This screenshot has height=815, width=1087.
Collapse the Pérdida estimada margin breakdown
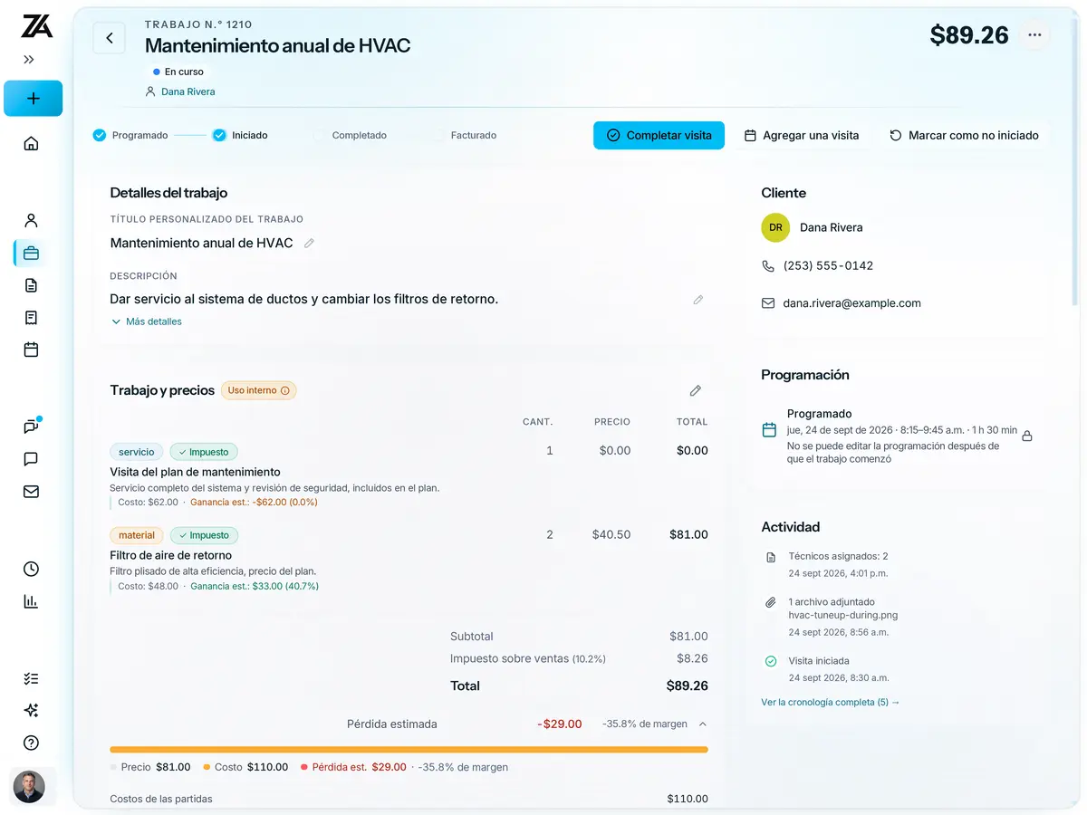(x=703, y=724)
